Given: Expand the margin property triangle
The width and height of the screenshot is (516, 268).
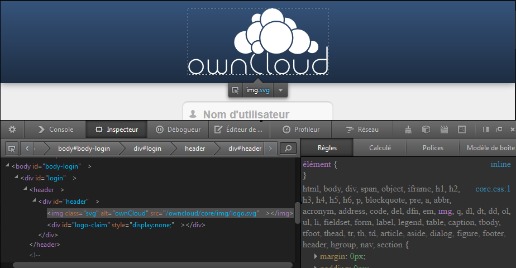Looking at the screenshot, I should (x=316, y=256).
